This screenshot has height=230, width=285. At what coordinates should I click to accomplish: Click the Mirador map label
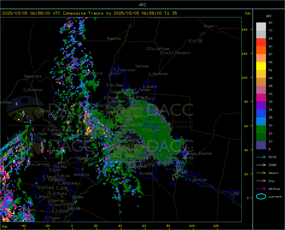coord(146,173)
